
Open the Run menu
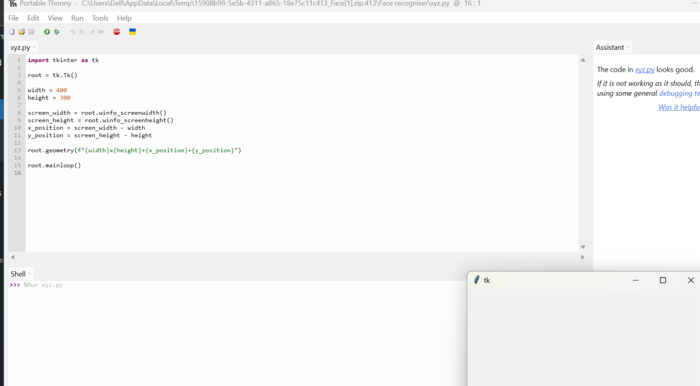77,18
